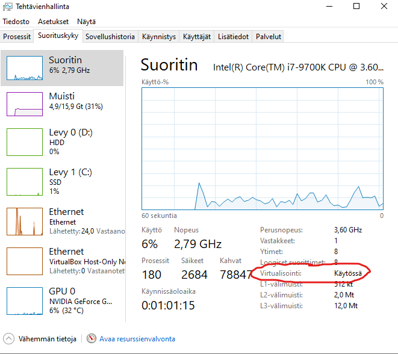Select the VirtualBox Host-Only Ethernet graph
This screenshot has height=354, width=398.
click(25, 261)
